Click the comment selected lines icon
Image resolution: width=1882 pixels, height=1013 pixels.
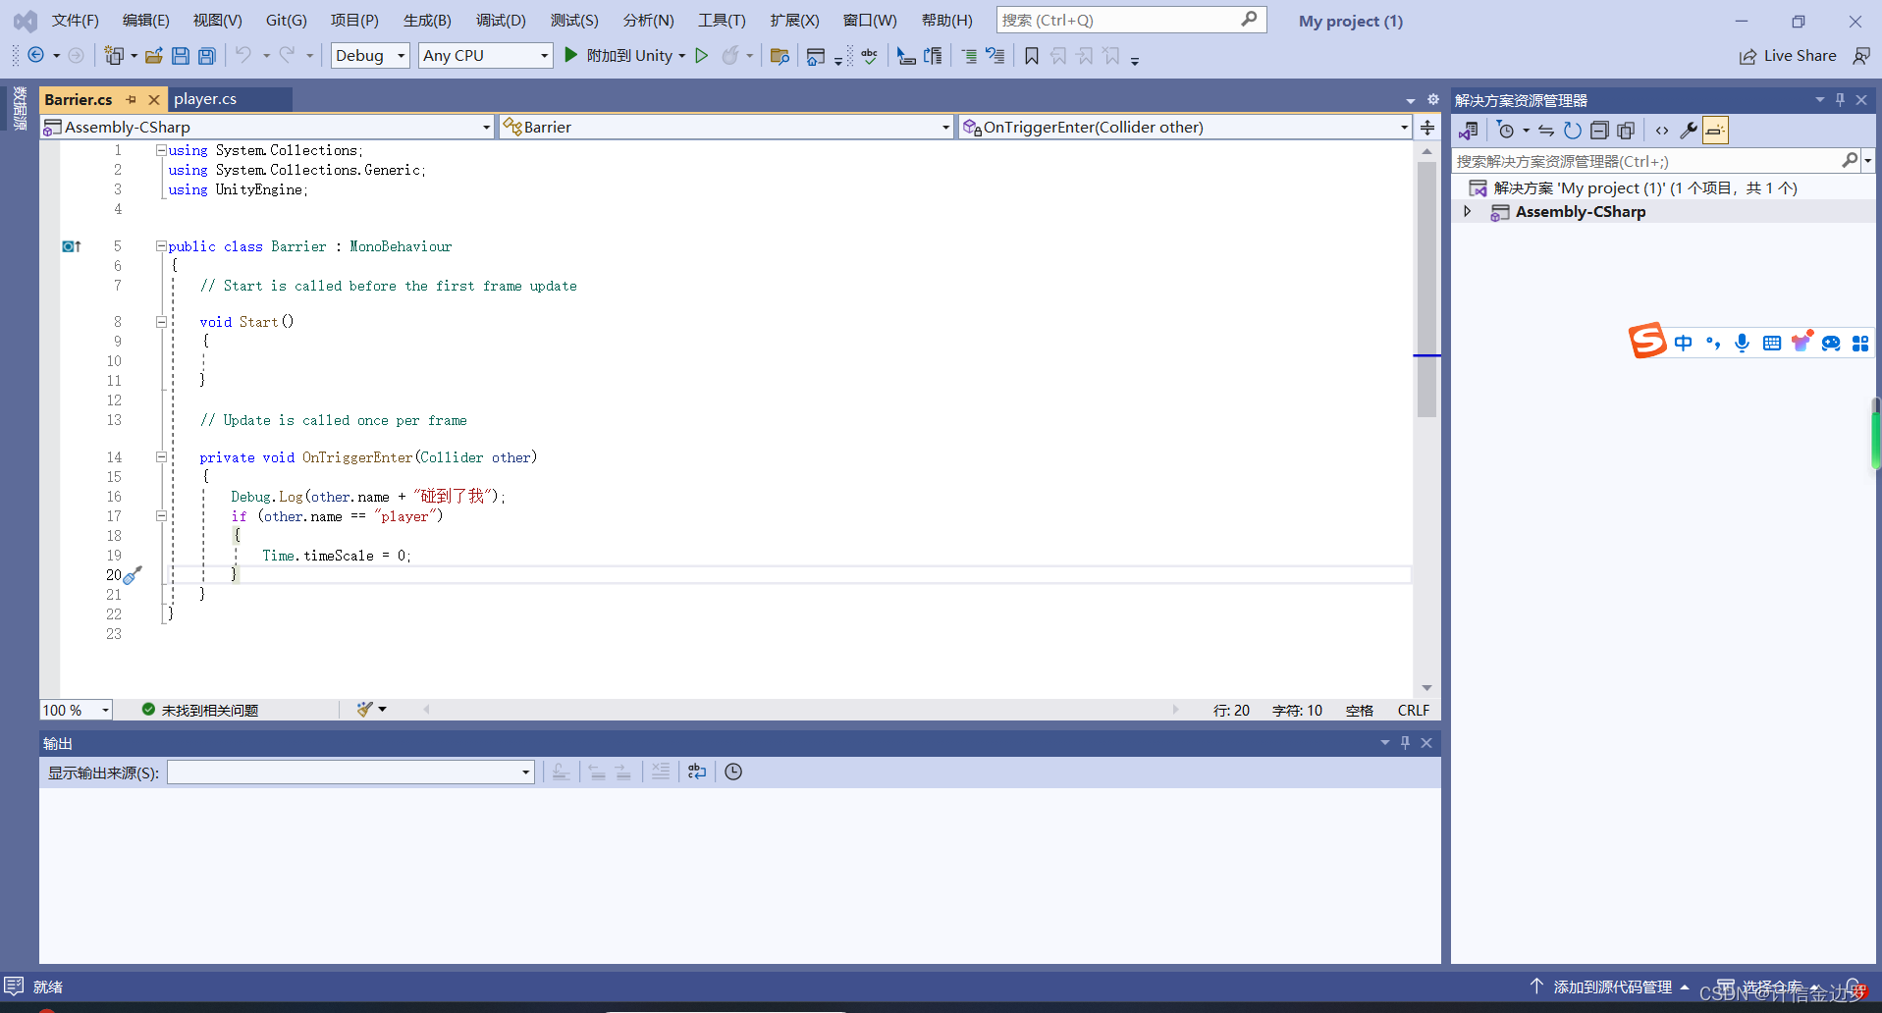tap(969, 56)
